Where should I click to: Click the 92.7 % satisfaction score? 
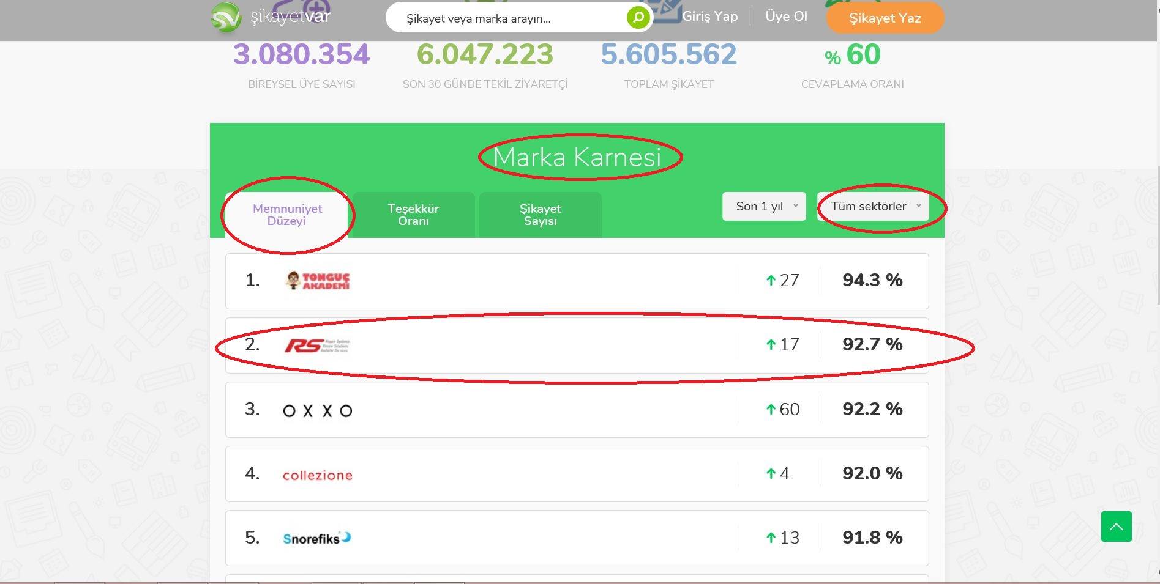pyautogui.click(x=872, y=344)
